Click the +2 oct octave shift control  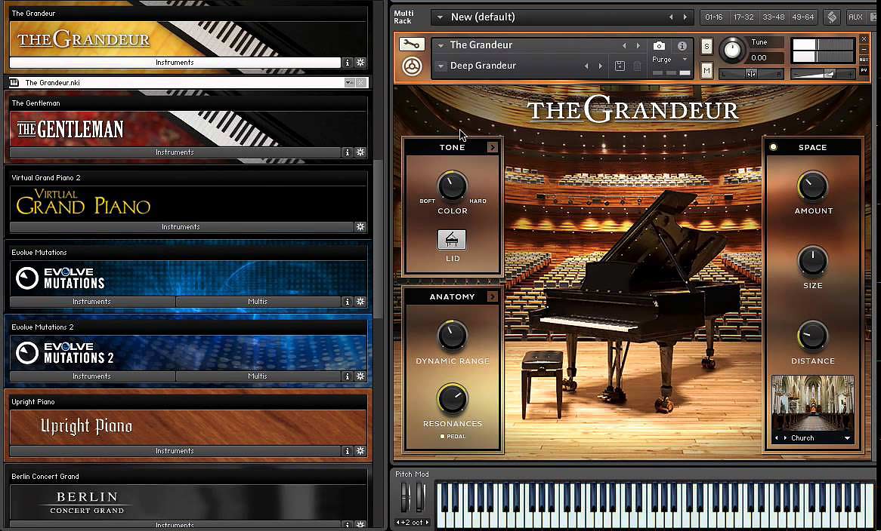click(x=413, y=521)
